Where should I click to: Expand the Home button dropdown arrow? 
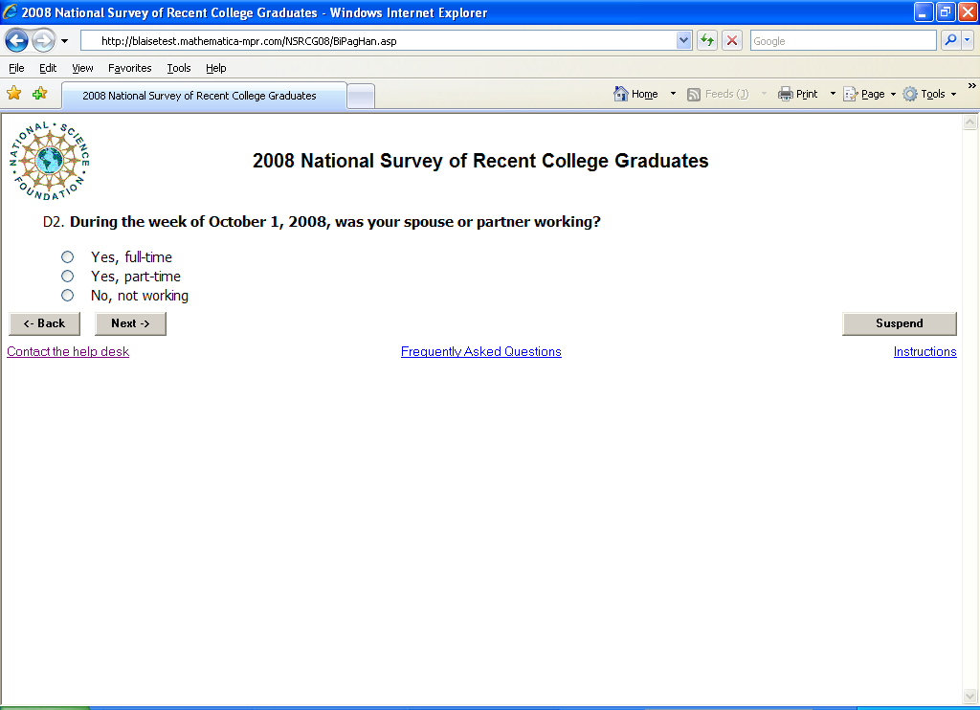point(673,94)
